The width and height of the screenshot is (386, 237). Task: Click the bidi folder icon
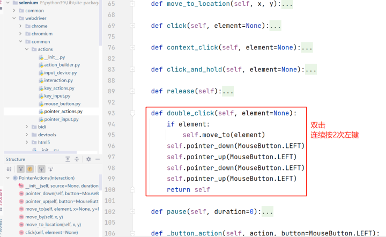tap(34, 127)
